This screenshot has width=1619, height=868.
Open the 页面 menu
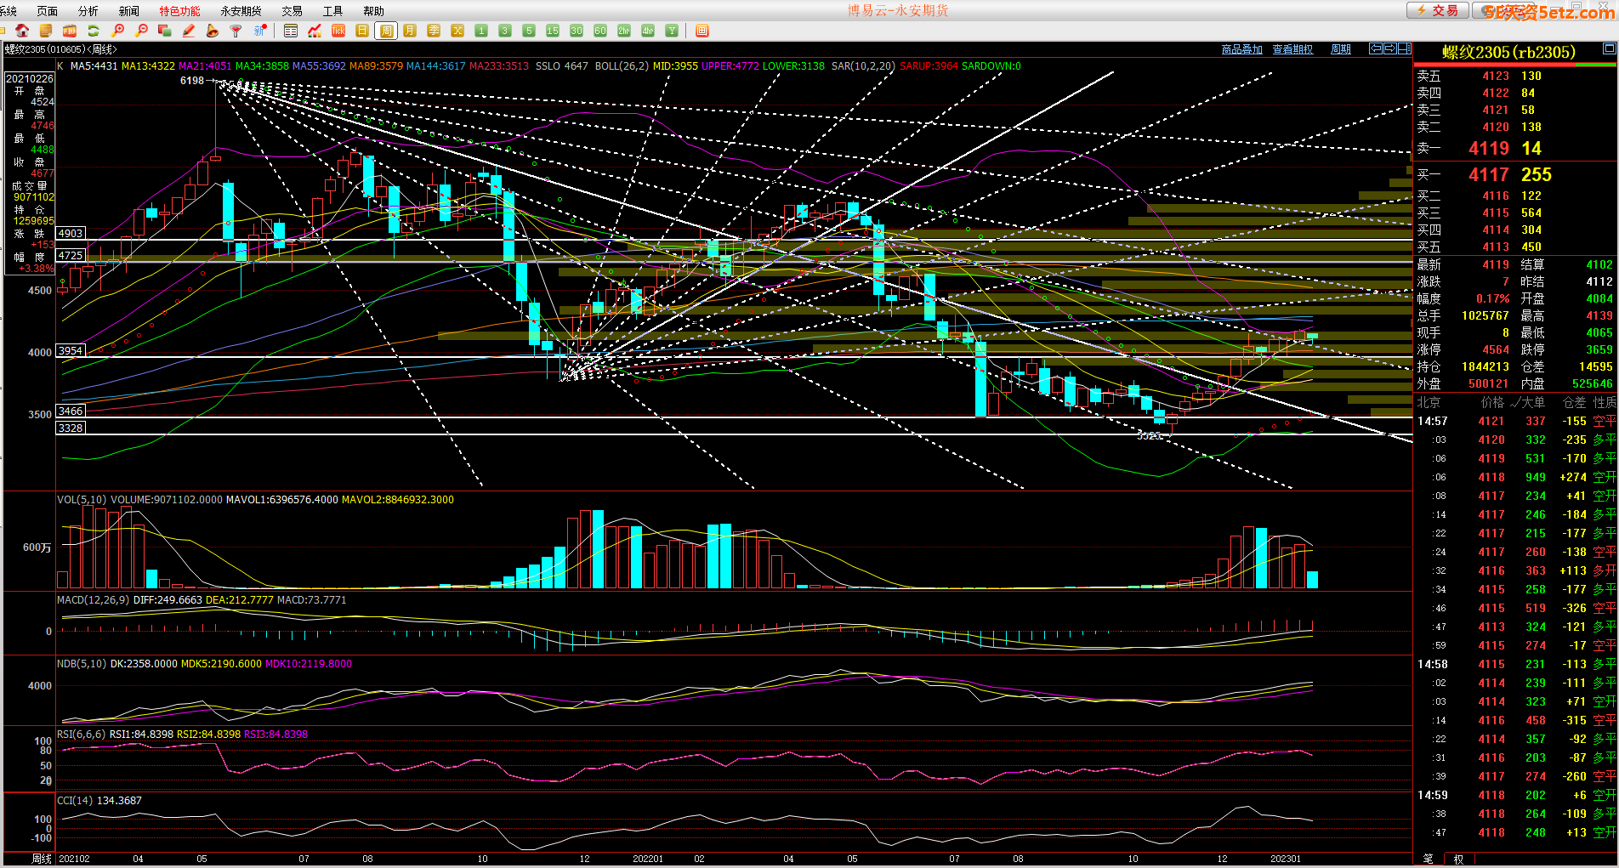pos(48,11)
